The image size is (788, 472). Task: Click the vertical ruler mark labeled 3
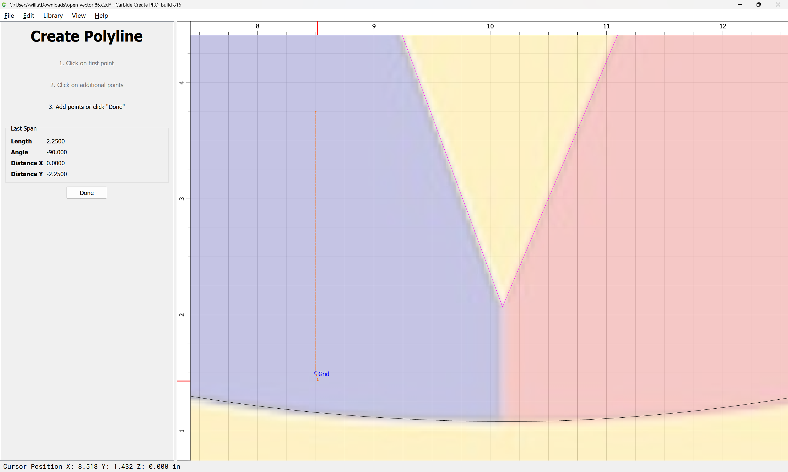click(x=182, y=199)
